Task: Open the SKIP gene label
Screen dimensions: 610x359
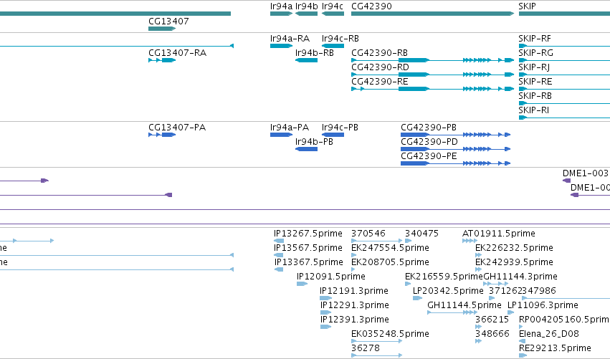Action: 527,6
